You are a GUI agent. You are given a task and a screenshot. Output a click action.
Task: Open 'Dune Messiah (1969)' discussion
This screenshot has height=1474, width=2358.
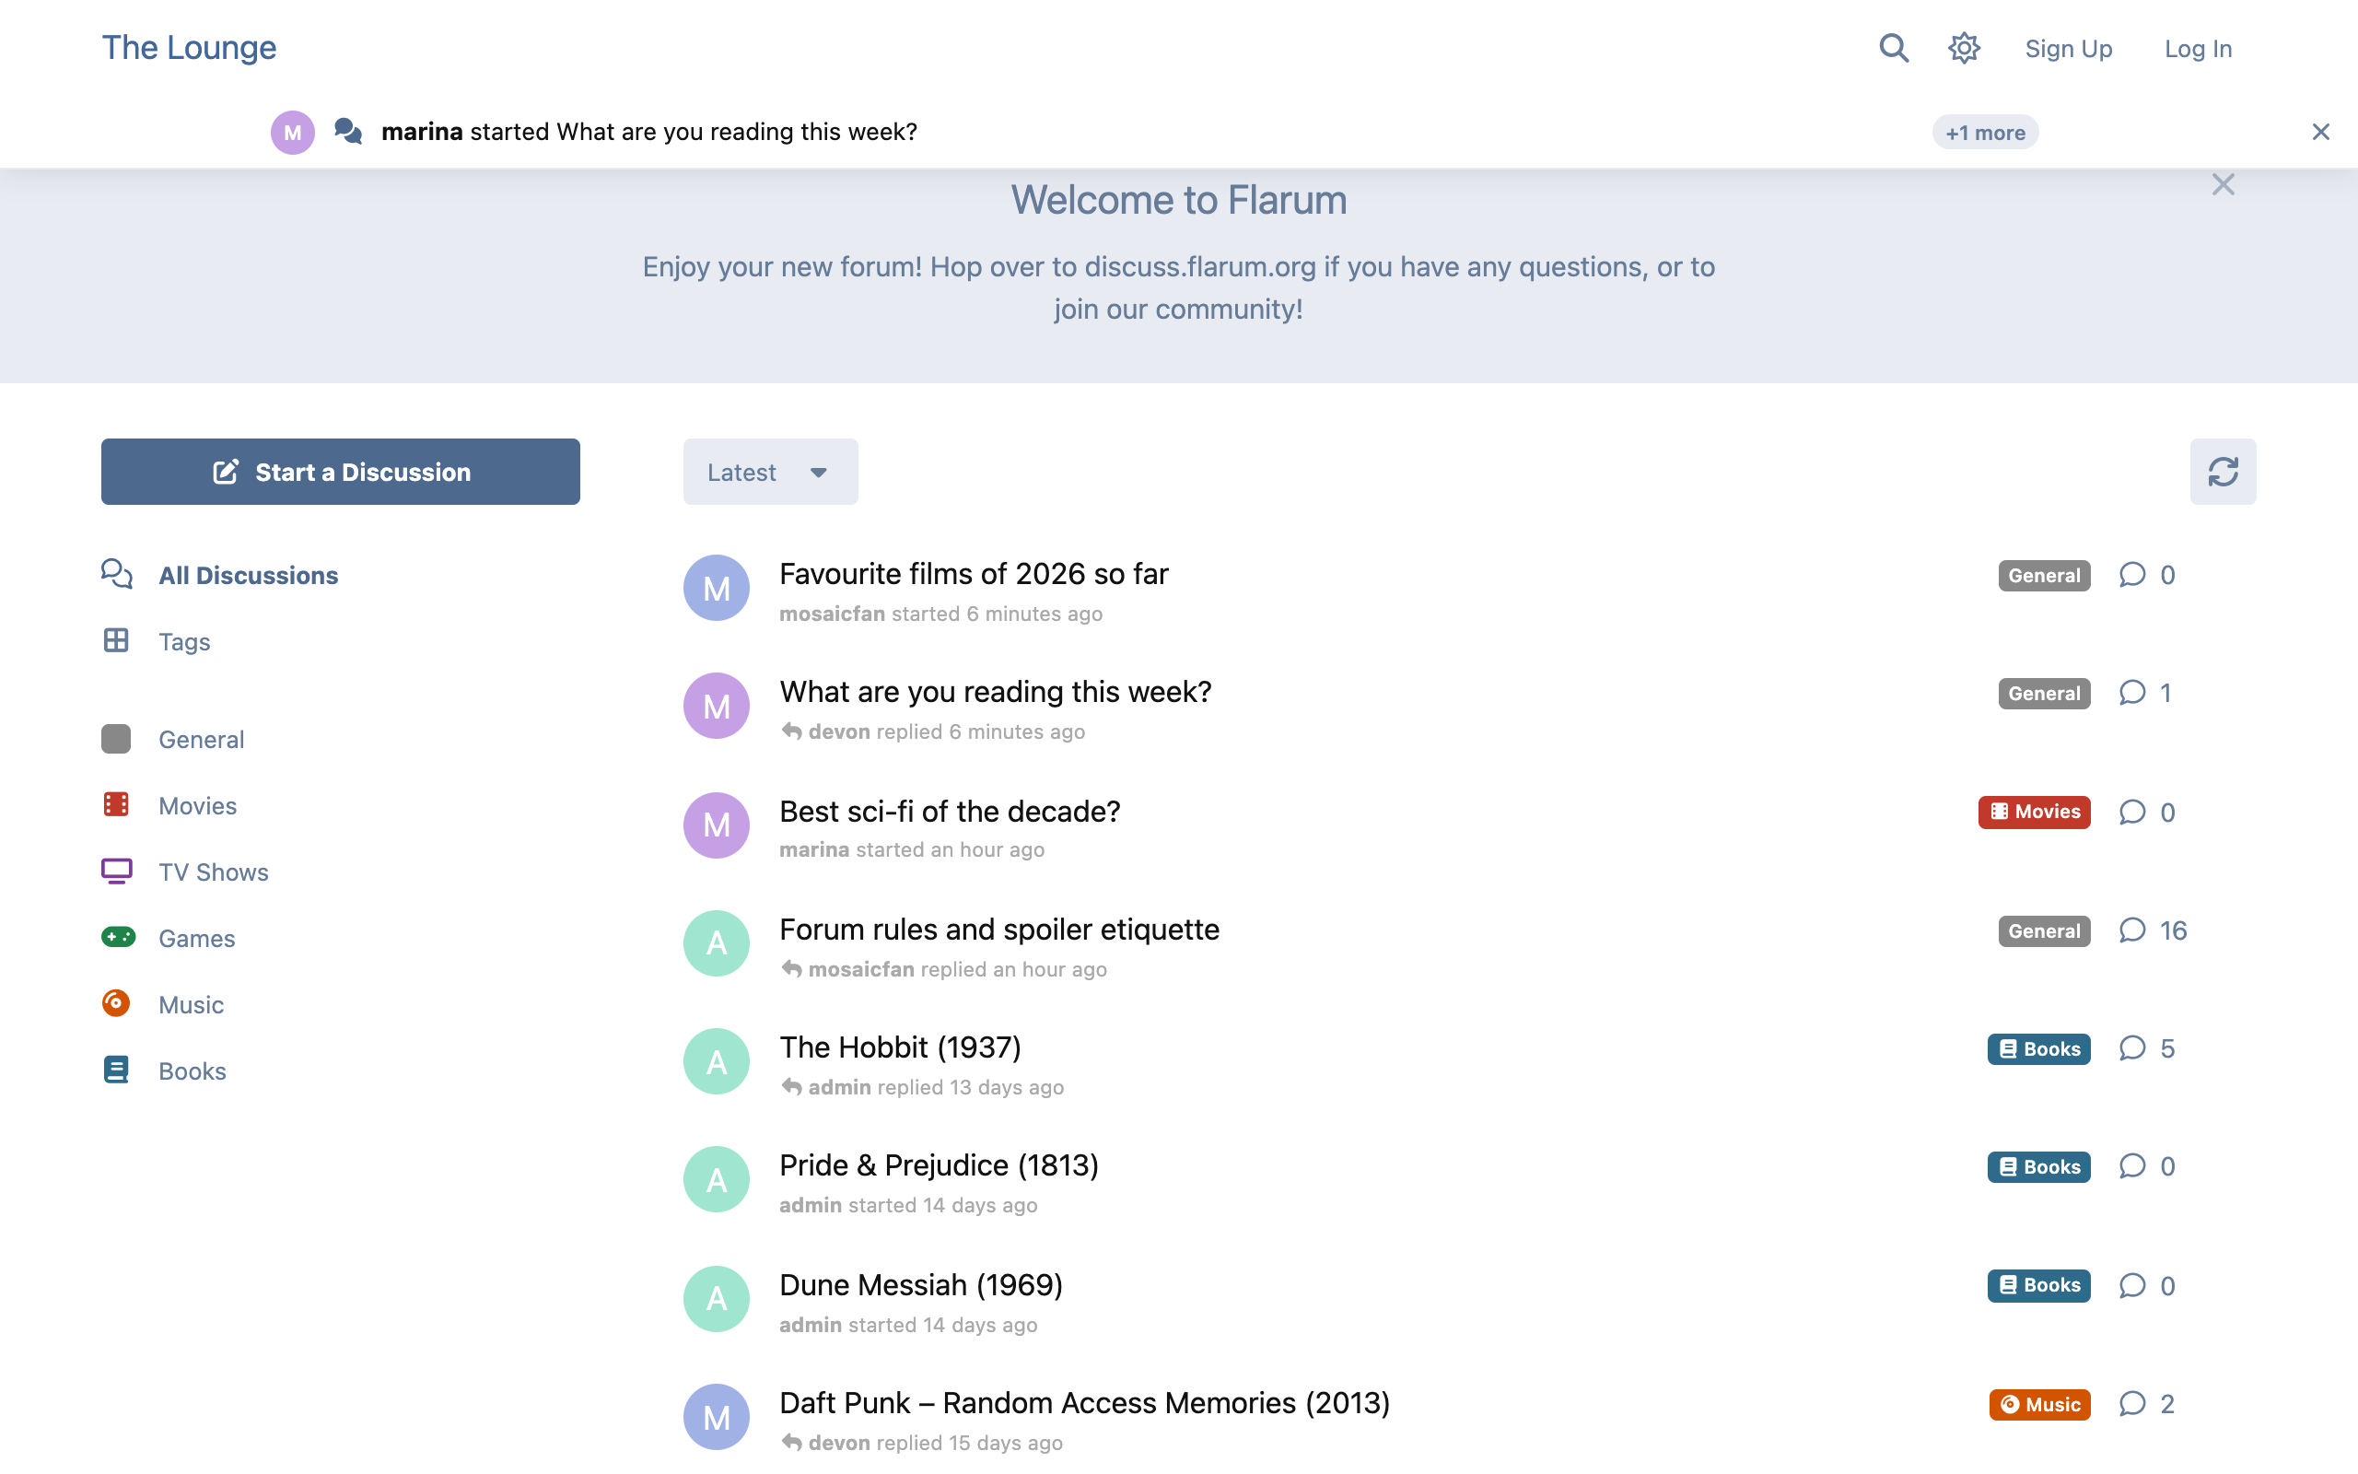[921, 1285]
